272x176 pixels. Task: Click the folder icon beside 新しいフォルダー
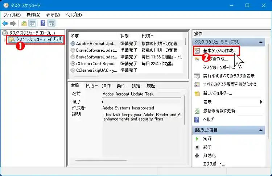pyautogui.click(x=197, y=94)
